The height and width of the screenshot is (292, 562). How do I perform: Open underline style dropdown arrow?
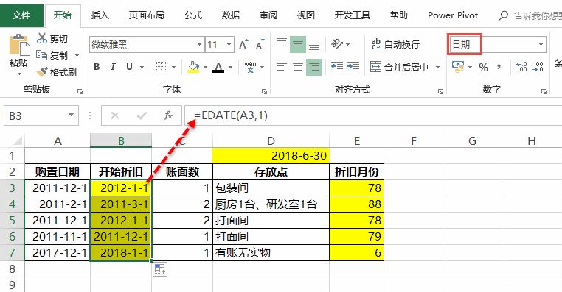142,67
